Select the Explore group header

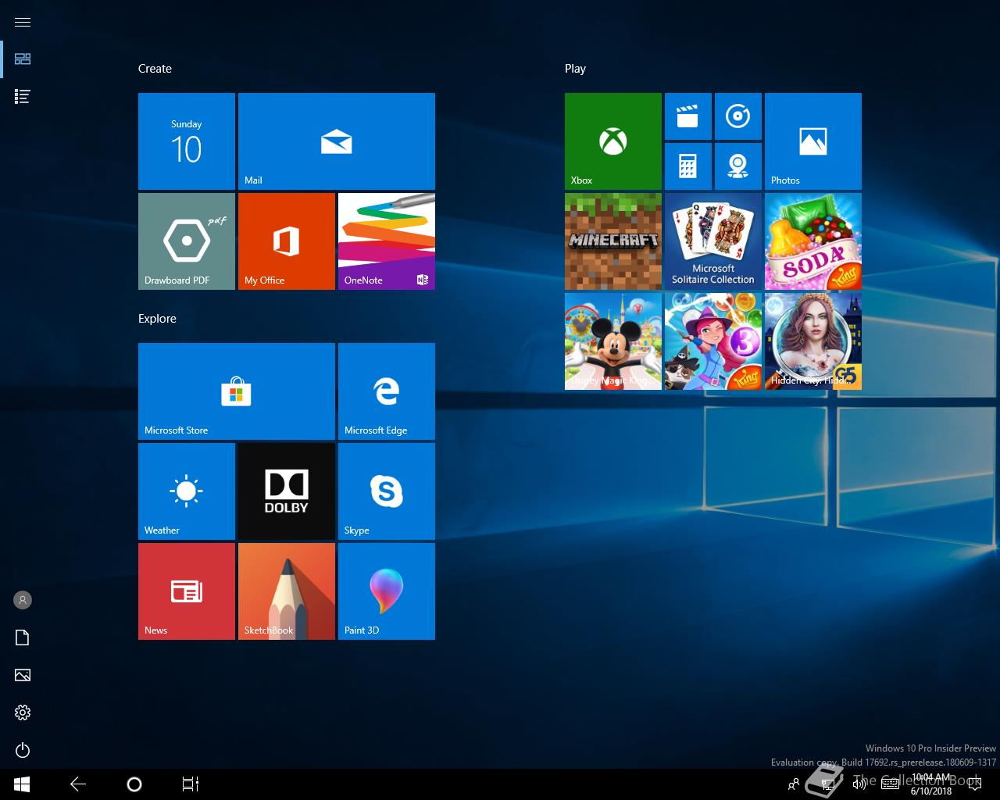[157, 319]
